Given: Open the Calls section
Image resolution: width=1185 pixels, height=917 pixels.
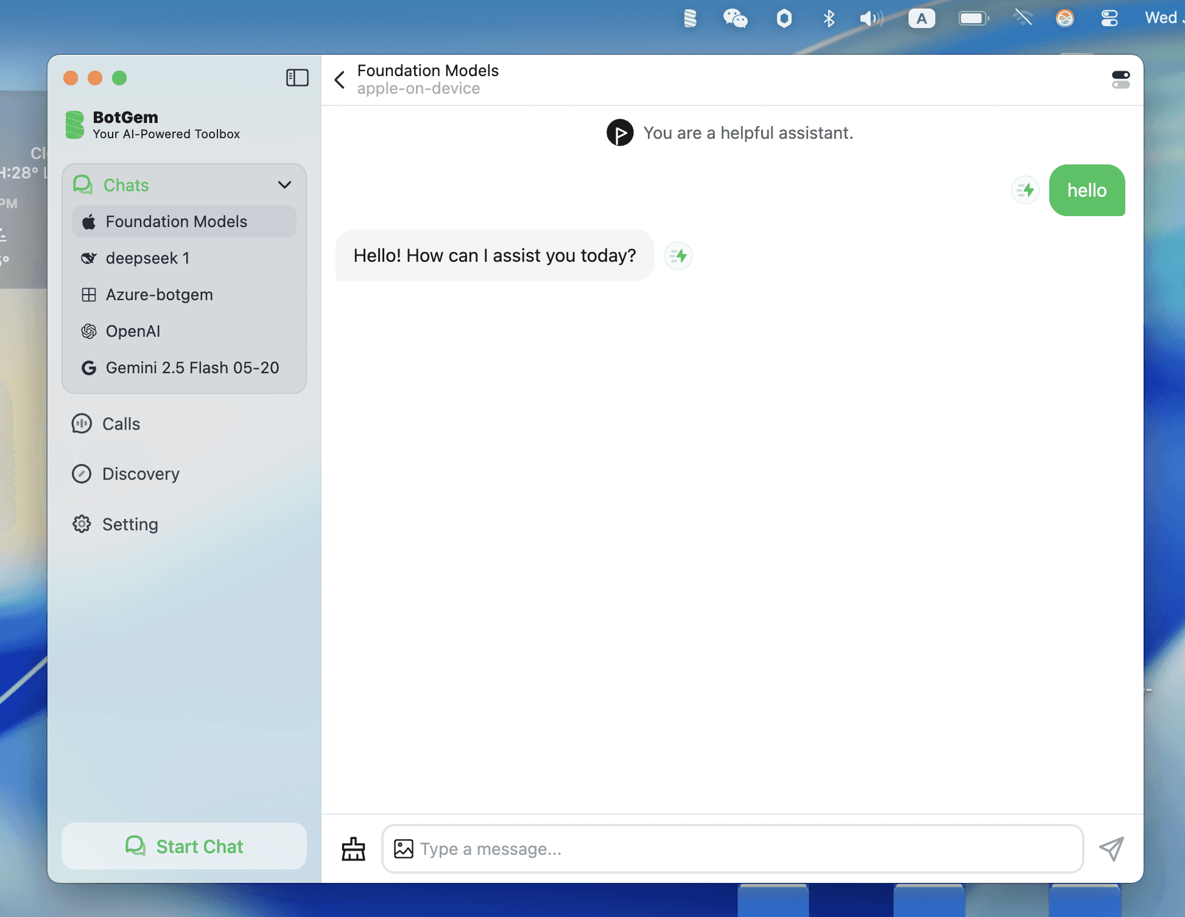Looking at the screenshot, I should pos(121,424).
